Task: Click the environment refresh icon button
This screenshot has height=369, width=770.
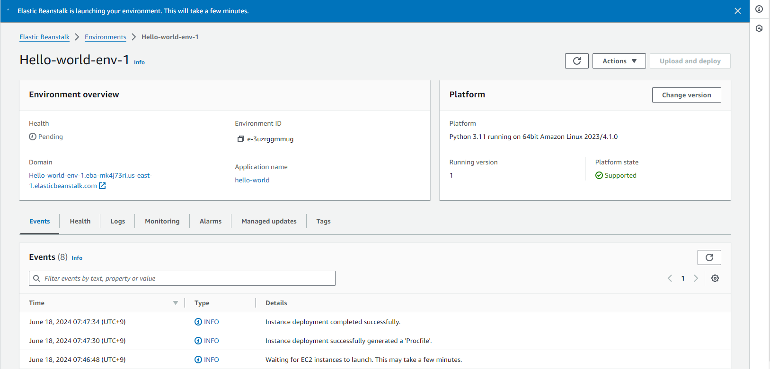Action: tap(576, 61)
